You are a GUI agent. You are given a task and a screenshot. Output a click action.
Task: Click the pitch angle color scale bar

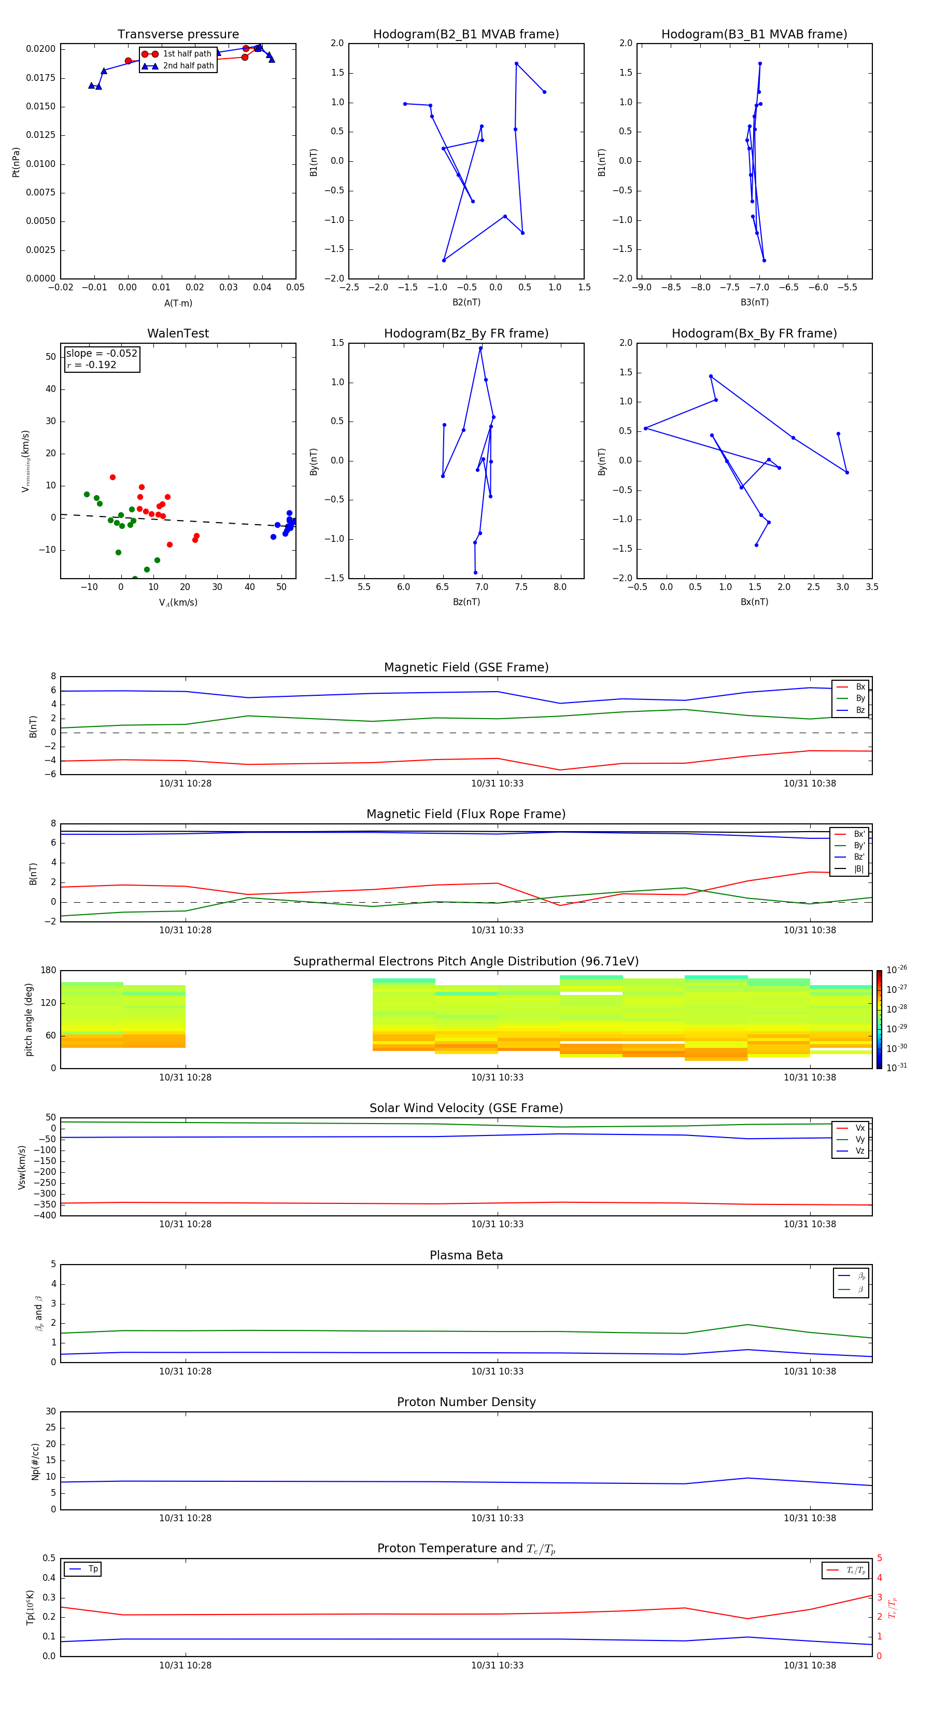click(x=879, y=1019)
